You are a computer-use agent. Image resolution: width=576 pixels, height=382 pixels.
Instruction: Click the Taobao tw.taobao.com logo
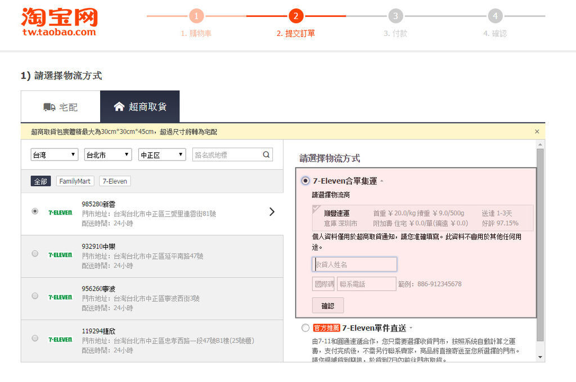tap(59, 22)
